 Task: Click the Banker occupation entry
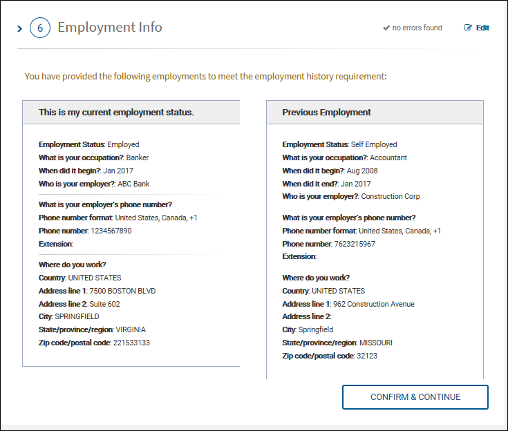[x=137, y=157]
